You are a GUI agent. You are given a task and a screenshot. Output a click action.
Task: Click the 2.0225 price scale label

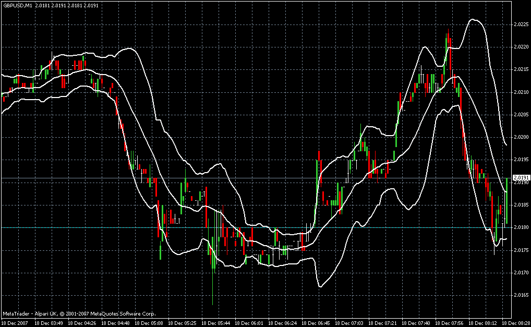[521, 25]
